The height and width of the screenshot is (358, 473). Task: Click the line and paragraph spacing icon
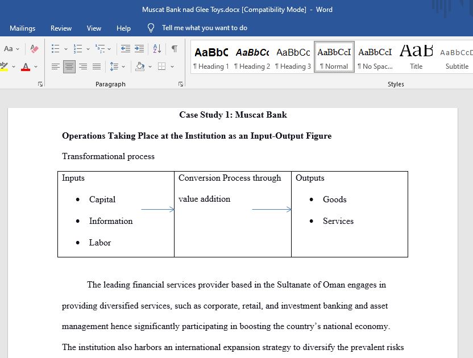[114, 66]
